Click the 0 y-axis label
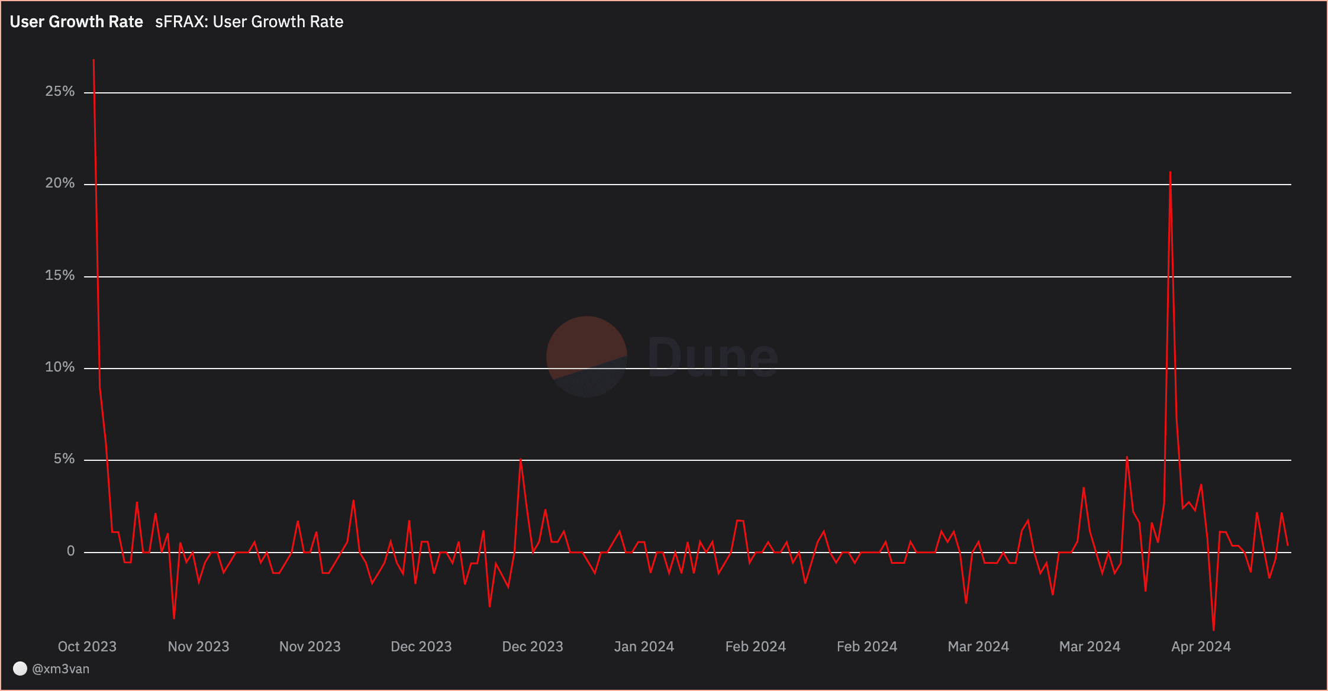The image size is (1328, 691). (70, 551)
